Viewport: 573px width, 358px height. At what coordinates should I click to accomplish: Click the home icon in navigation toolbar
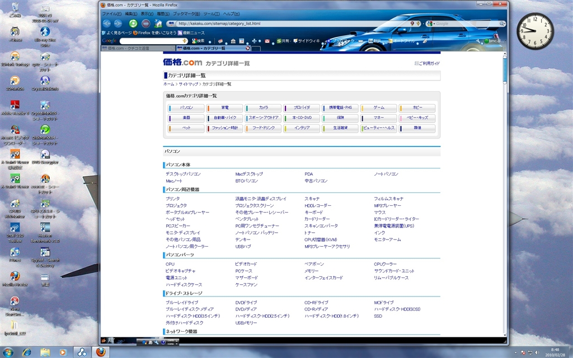[158, 23]
